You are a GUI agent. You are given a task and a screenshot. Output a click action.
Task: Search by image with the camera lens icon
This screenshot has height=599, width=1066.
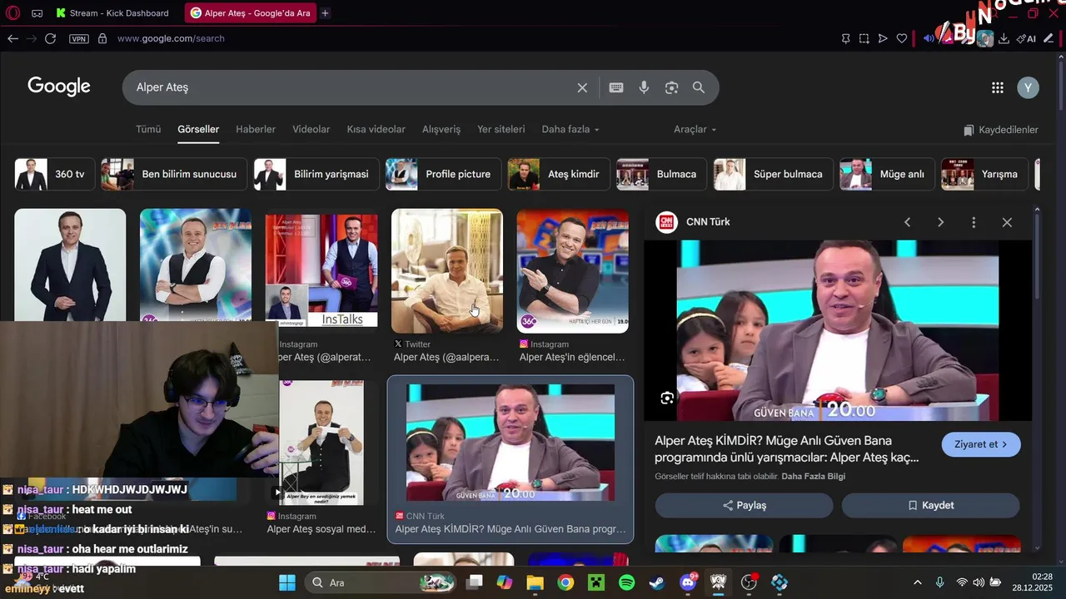671,87
